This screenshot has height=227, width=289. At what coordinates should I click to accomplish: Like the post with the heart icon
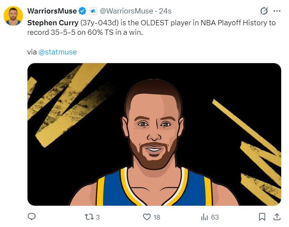(x=147, y=217)
